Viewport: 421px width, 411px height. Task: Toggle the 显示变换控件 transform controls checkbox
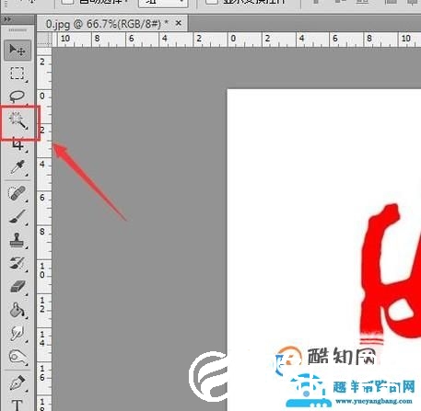pyautogui.click(x=212, y=1)
